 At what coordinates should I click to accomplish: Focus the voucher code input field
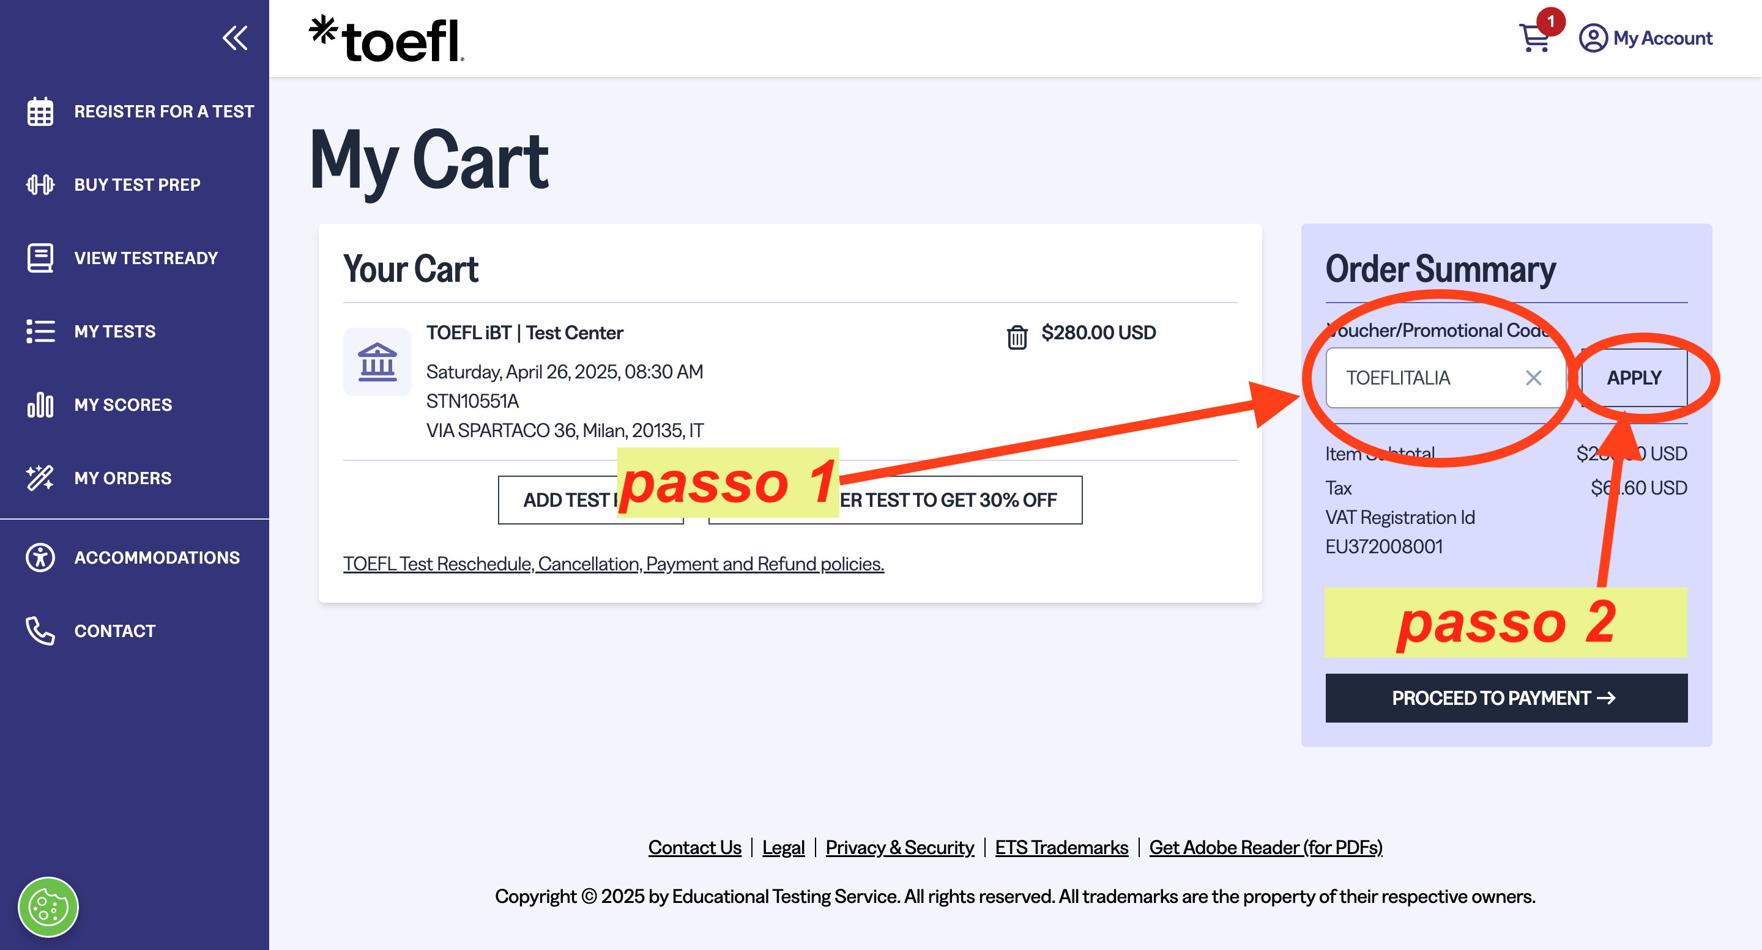click(1422, 378)
